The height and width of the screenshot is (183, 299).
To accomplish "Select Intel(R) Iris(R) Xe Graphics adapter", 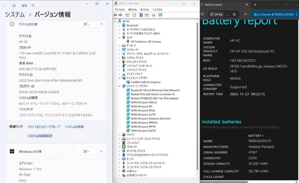I will (x=146, y=82).
